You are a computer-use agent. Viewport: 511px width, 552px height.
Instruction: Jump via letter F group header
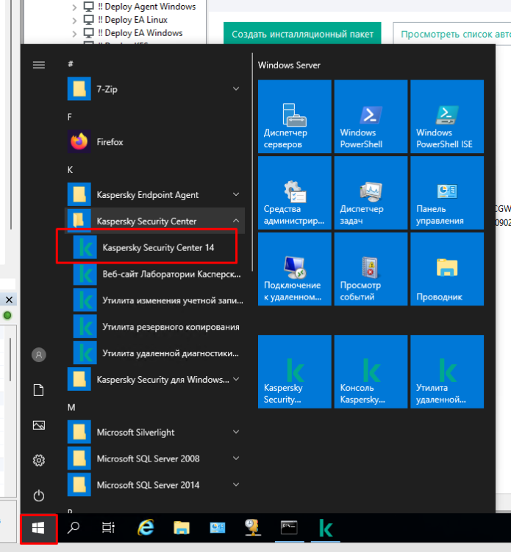point(70,117)
